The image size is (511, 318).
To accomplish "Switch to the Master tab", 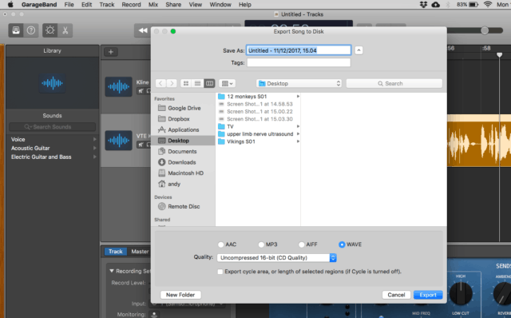I will tap(140, 252).
